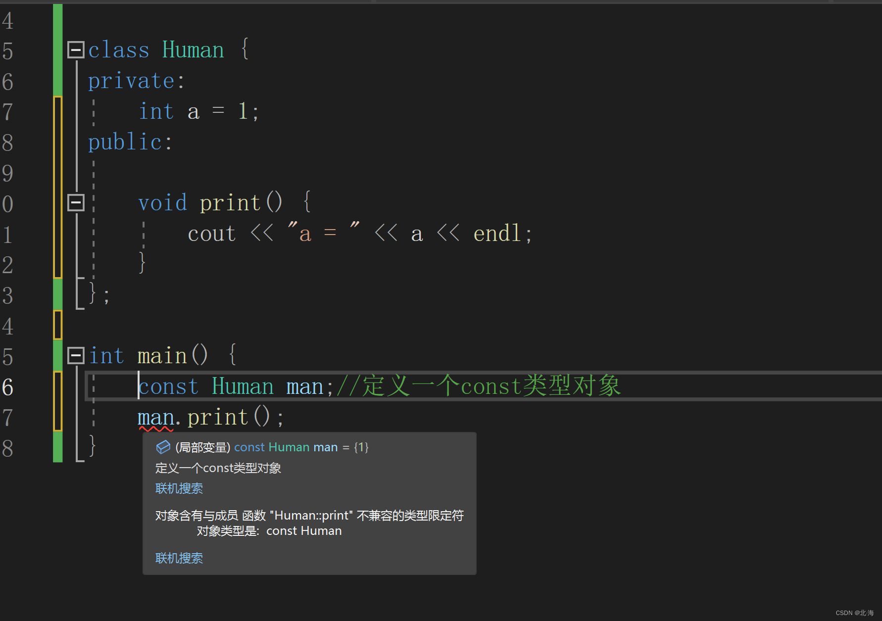Collapse the int main() function block

(76, 355)
